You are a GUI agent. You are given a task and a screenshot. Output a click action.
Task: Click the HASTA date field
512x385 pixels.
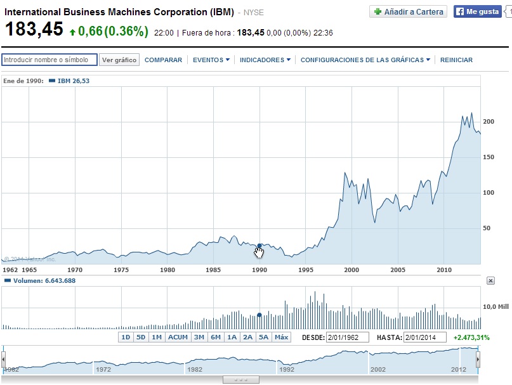425,337
